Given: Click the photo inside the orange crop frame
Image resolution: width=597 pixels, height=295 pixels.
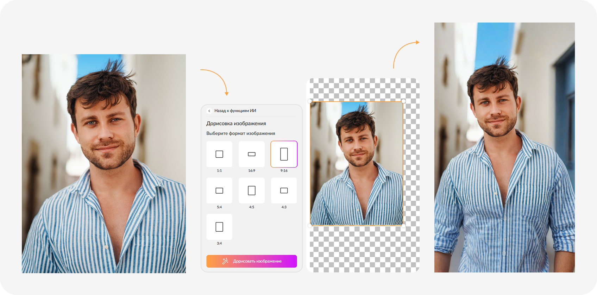Looking at the screenshot, I should pyautogui.click(x=357, y=163).
